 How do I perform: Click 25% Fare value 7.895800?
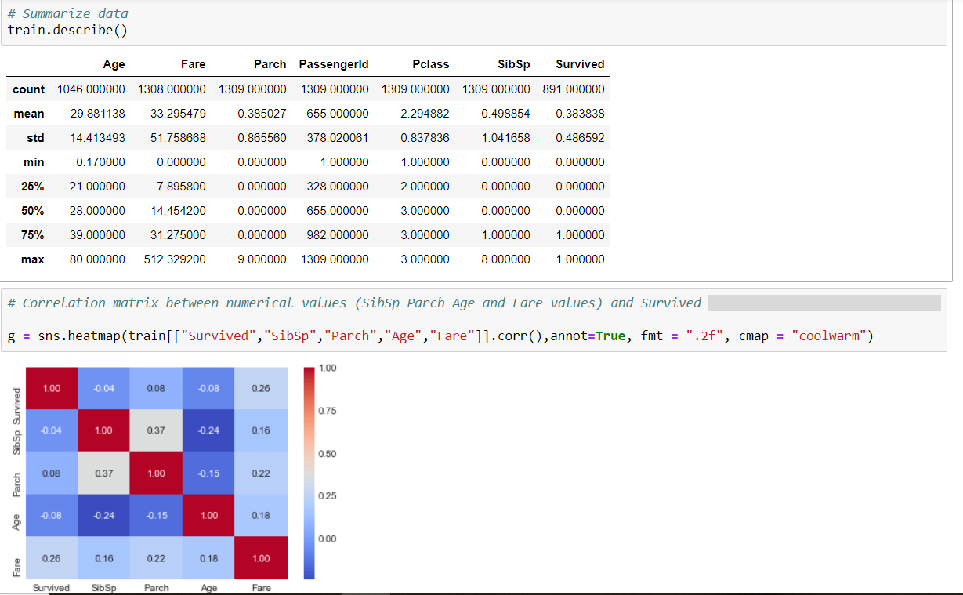(181, 187)
